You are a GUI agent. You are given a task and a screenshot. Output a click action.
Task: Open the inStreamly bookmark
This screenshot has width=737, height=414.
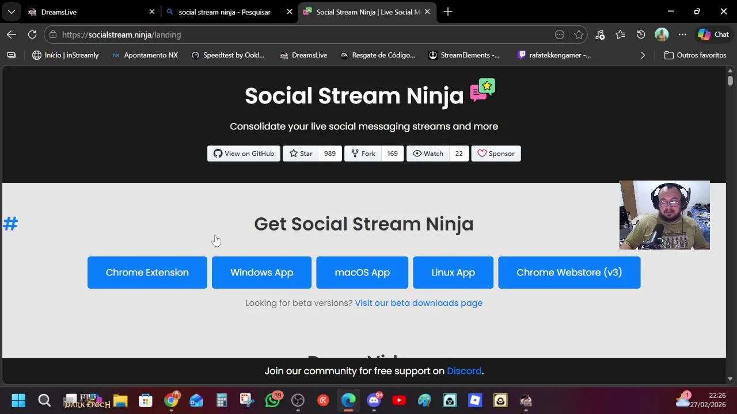[66, 55]
